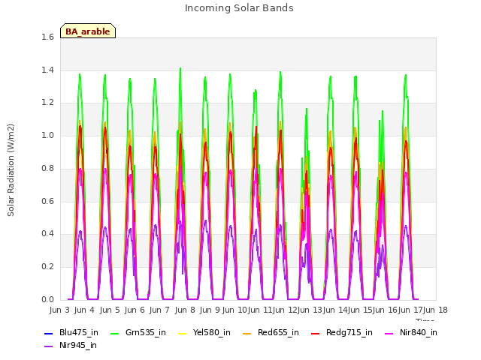This screenshot has height=360, width=481.
Task: Click the orange Red655_in legend swatch
Action: tap(247, 333)
